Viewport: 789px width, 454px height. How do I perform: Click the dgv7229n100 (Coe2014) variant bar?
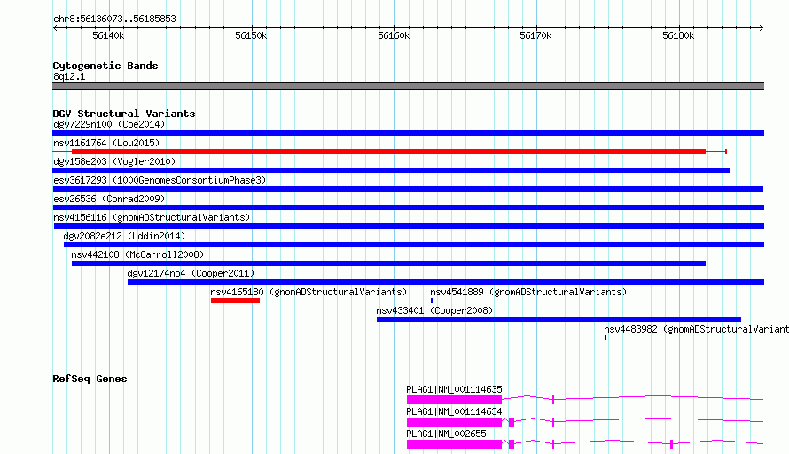tap(408, 133)
